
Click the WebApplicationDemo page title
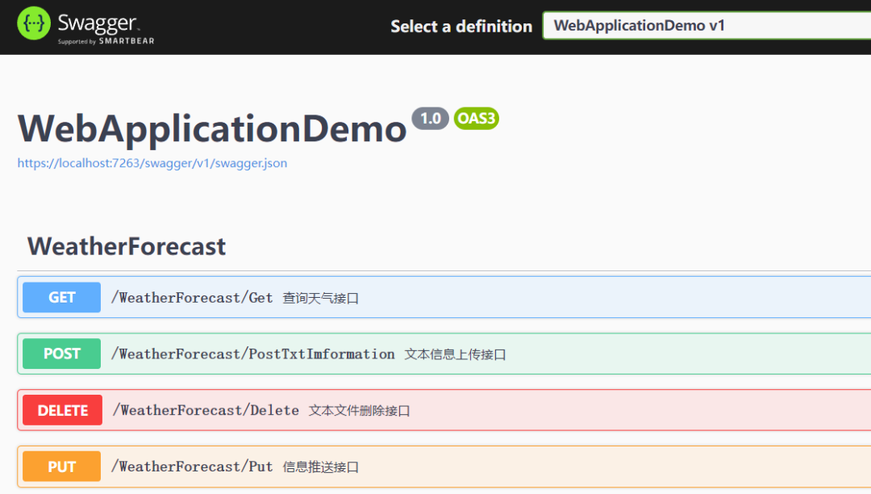pos(212,128)
